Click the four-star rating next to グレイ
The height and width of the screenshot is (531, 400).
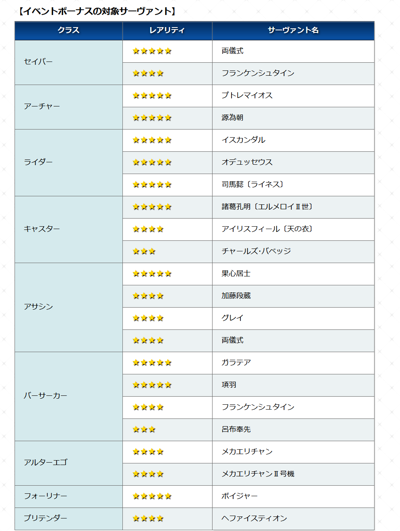tap(148, 318)
